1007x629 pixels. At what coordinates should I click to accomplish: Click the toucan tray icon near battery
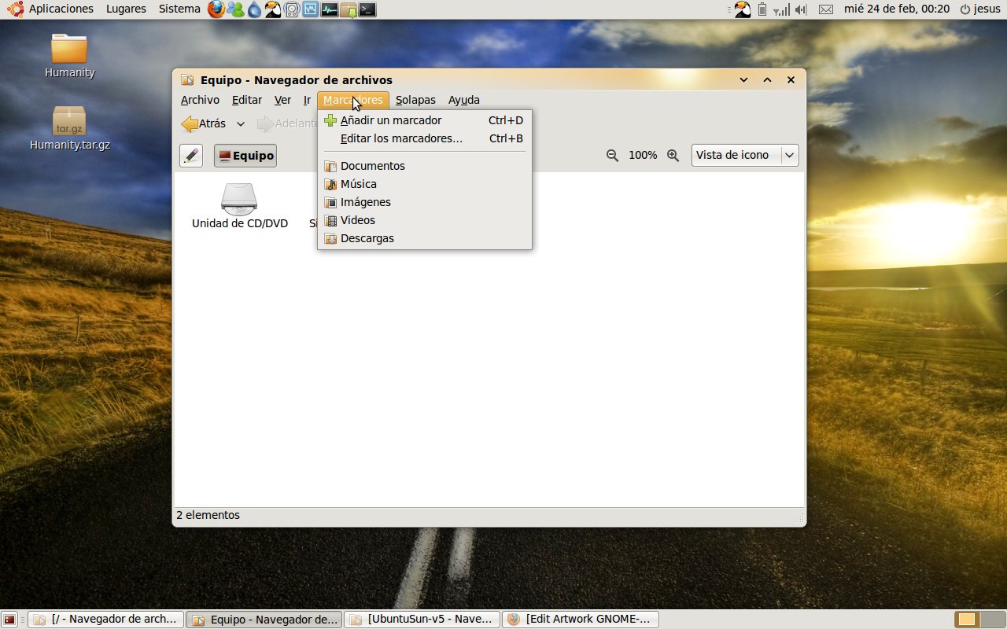click(x=742, y=9)
